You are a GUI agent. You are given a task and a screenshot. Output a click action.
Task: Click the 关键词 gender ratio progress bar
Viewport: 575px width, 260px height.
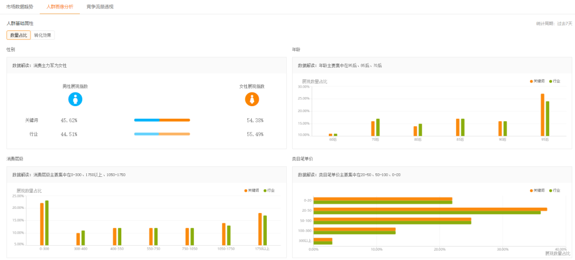[x=162, y=120]
